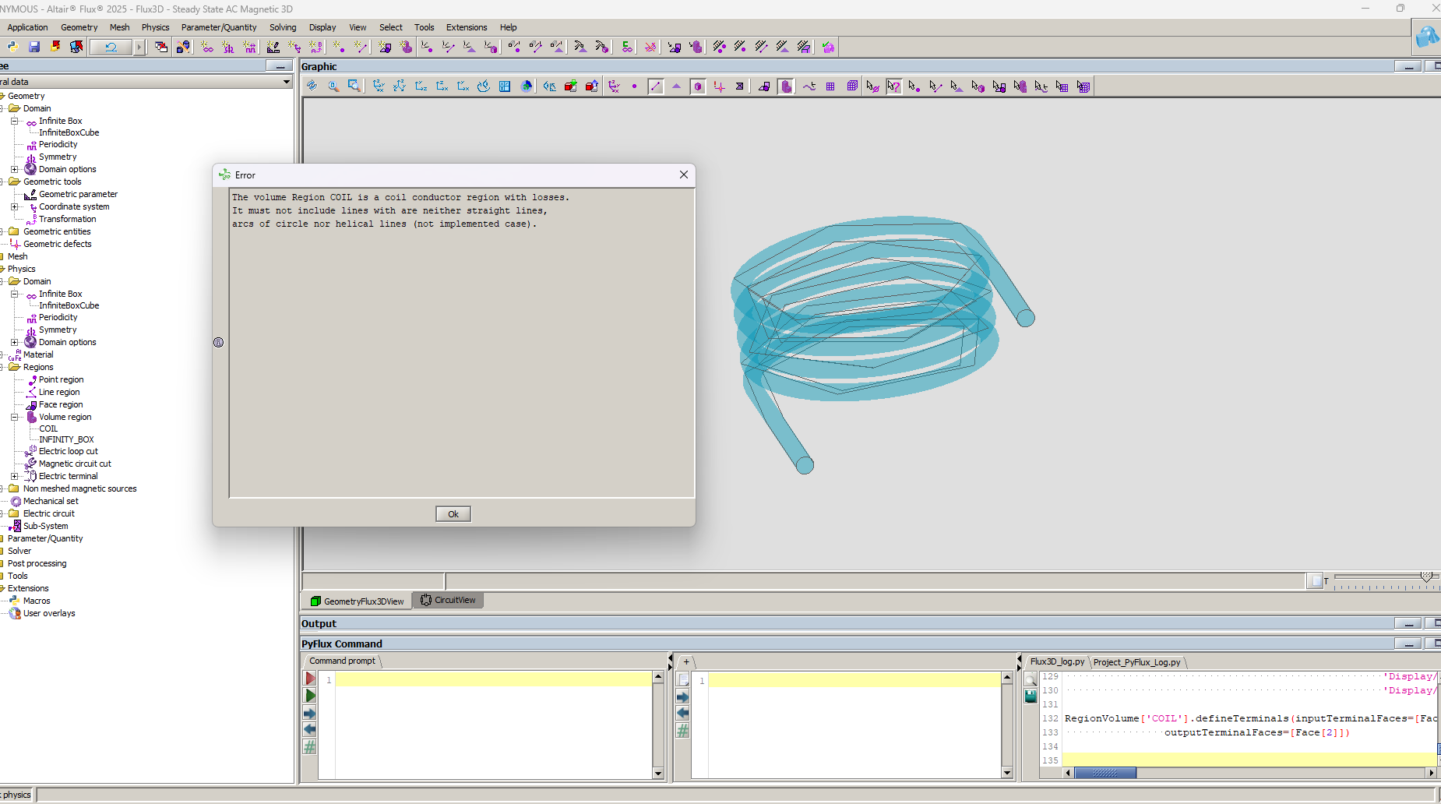Switch to Project_PyFlux_Log.py tab
This screenshot has height=804, width=1441.
1136,662
